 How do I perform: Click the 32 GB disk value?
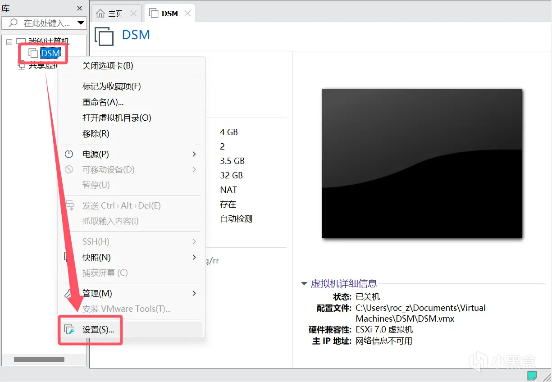point(232,175)
